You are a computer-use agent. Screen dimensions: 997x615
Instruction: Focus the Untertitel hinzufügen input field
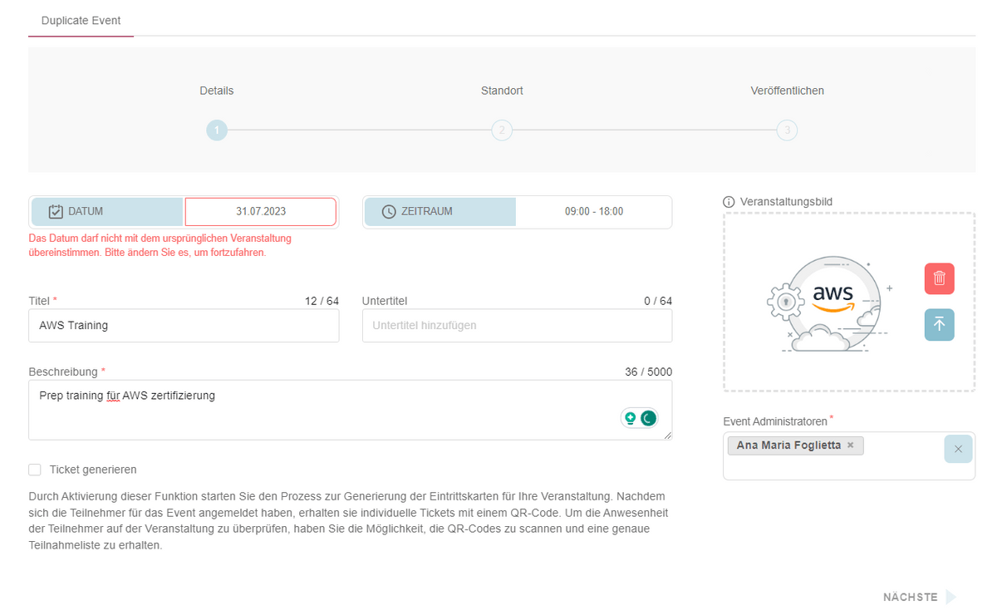point(517,326)
